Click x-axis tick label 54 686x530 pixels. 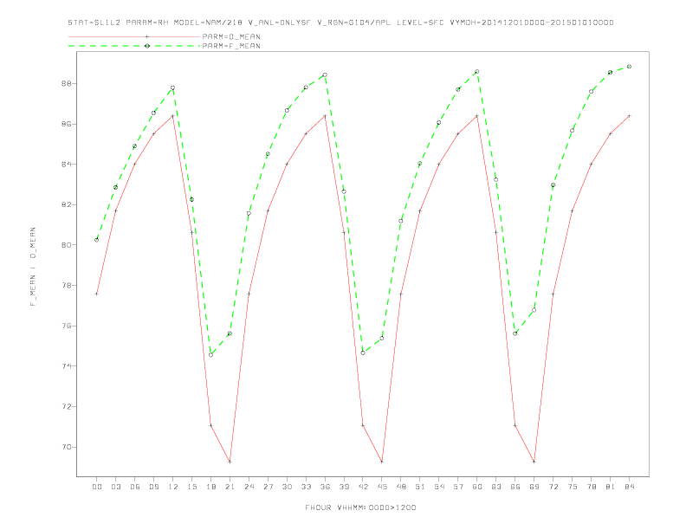tap(439, 487)
